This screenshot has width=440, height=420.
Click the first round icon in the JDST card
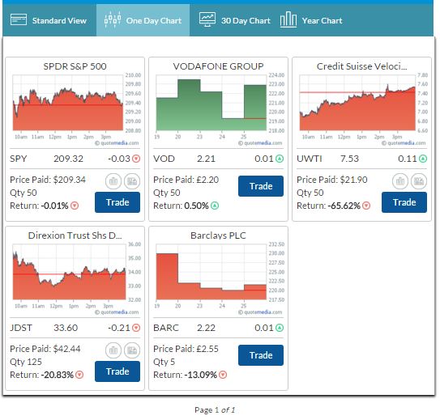pyautogui.click(x=113, y=350)
